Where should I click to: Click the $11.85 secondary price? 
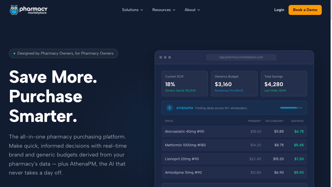[x=279, y=132]
